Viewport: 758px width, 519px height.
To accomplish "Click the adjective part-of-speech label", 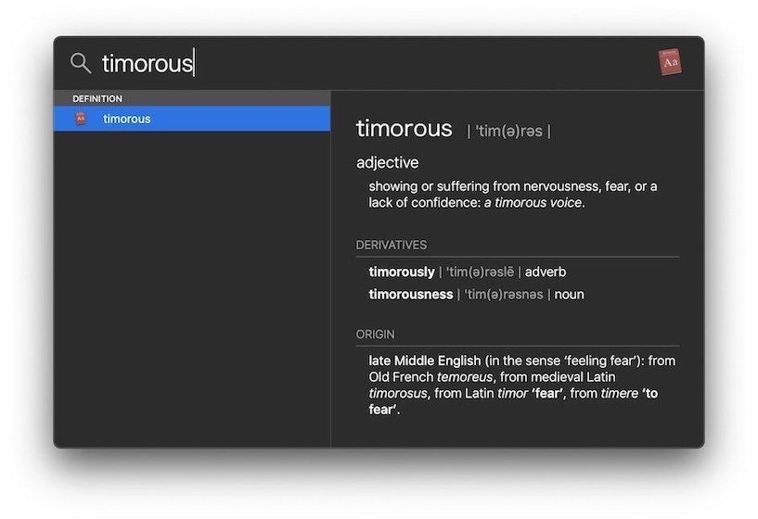I will (x=387, y=162).
